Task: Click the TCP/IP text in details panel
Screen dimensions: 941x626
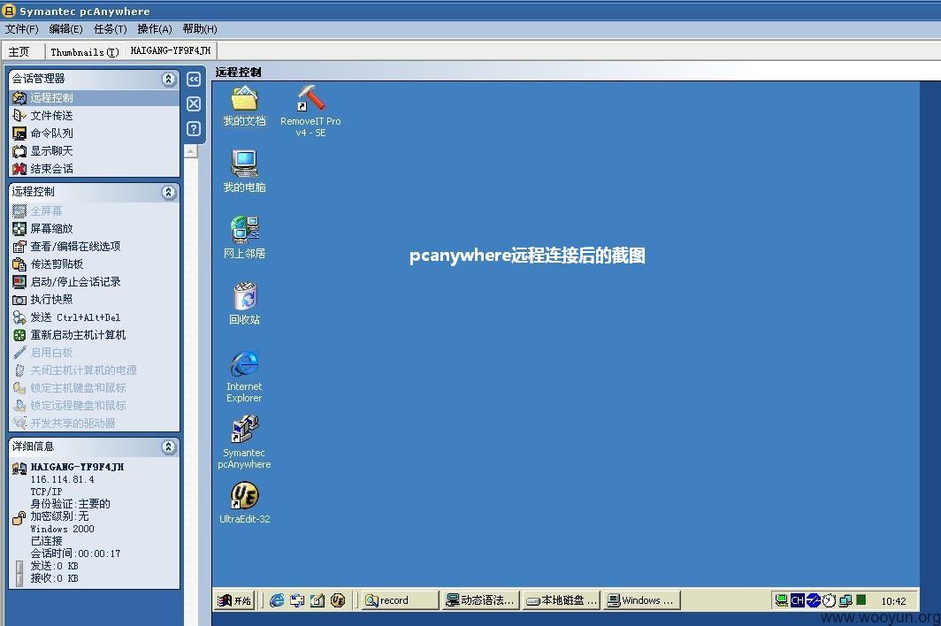Action: point(46,492)
